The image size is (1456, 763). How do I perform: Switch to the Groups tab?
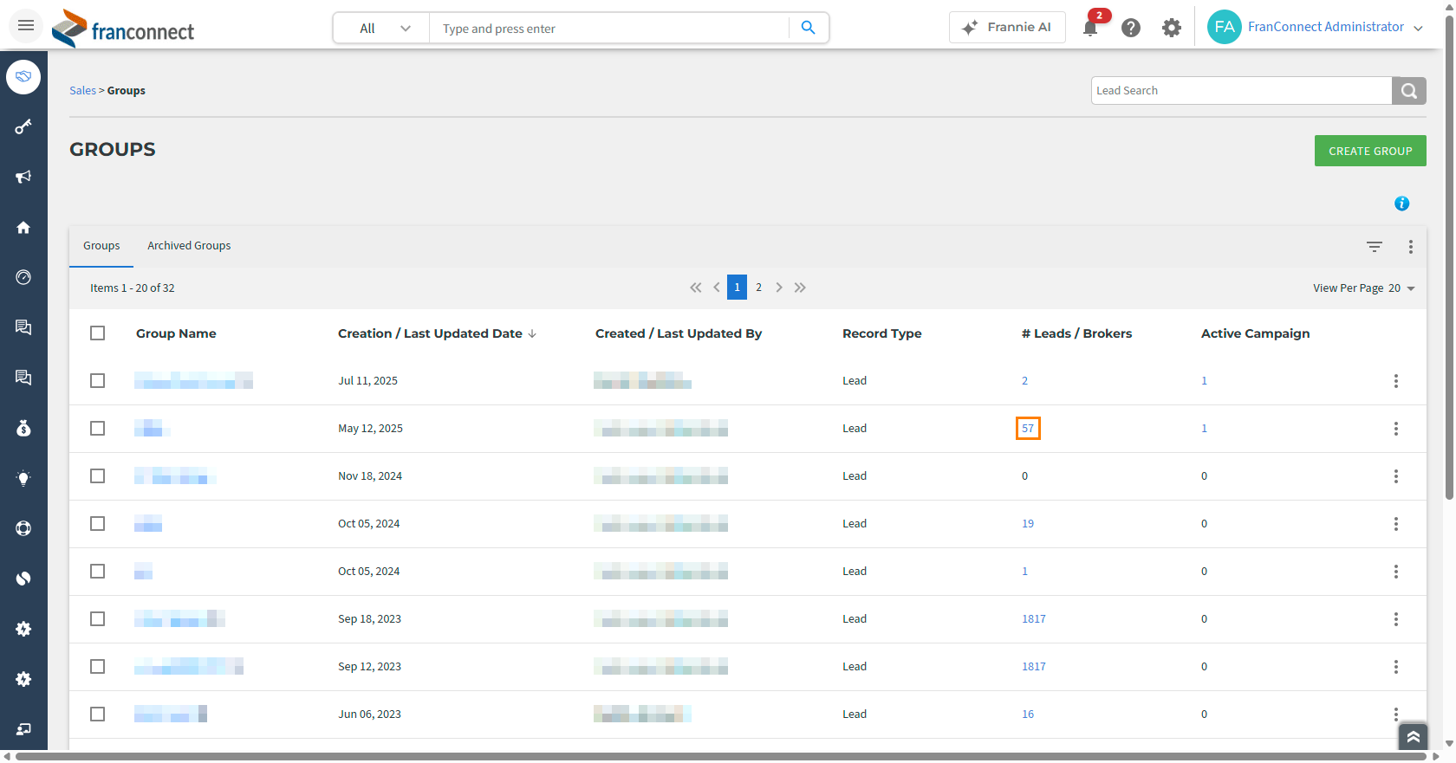pos(101,246)
